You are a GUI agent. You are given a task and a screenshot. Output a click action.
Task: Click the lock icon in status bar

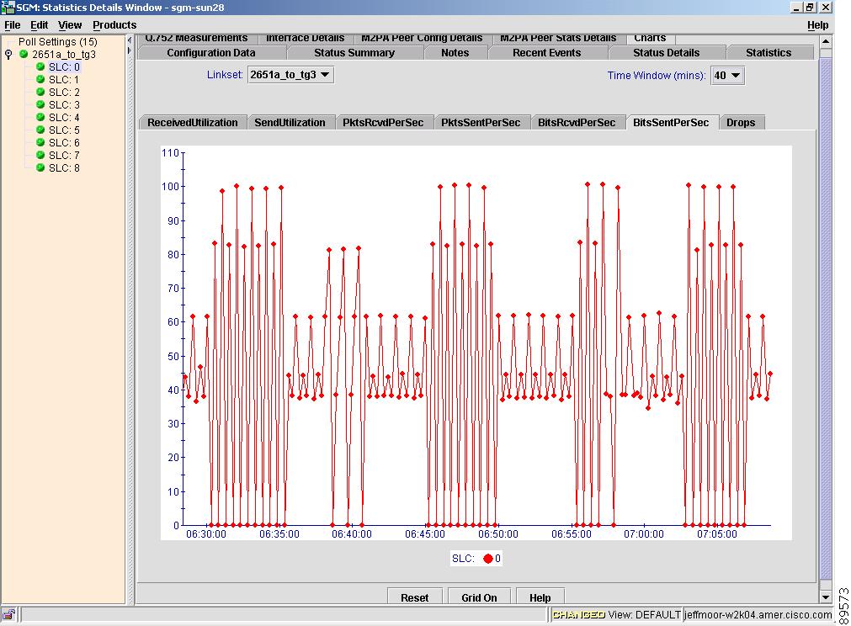coord(8,615)
